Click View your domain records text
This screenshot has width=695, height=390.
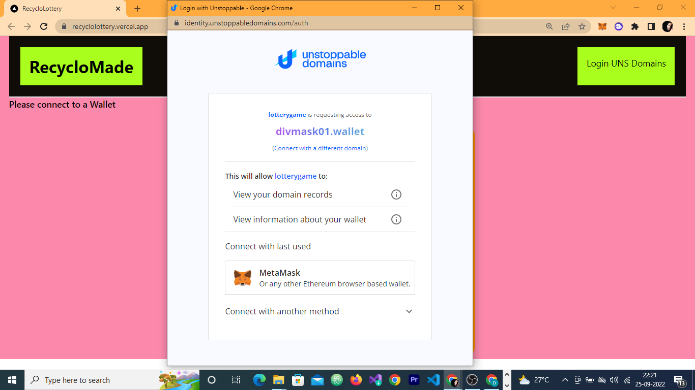point(283,194)
